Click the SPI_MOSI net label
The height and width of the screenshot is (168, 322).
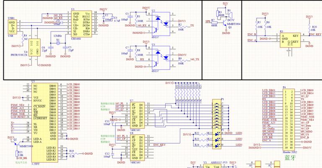(x=268, y=131)
